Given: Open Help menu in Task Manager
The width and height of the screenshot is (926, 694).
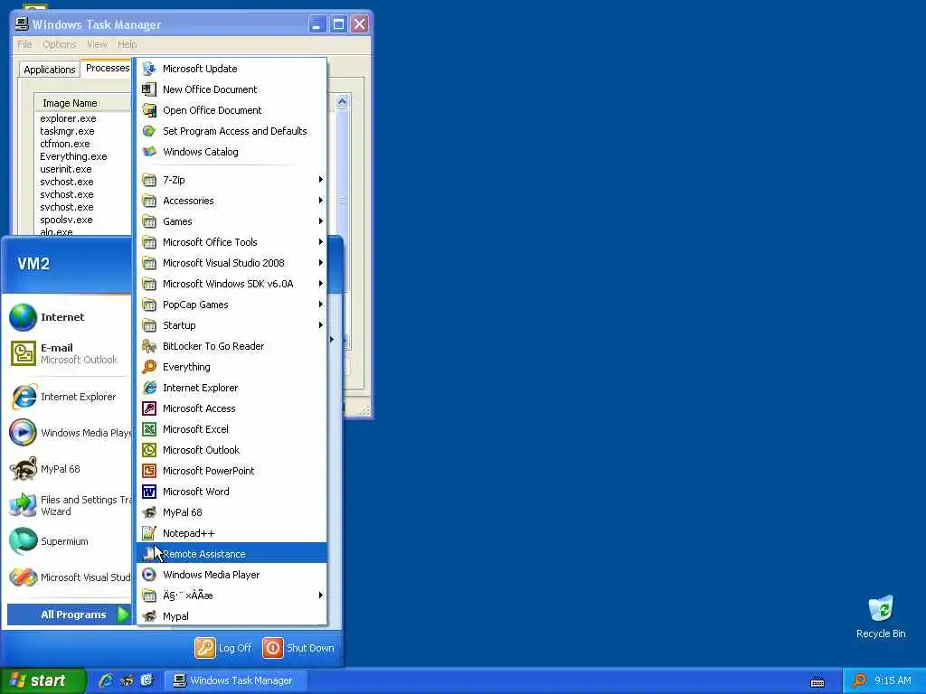Looking at the screenshot, I should click(x=127, y=44).
